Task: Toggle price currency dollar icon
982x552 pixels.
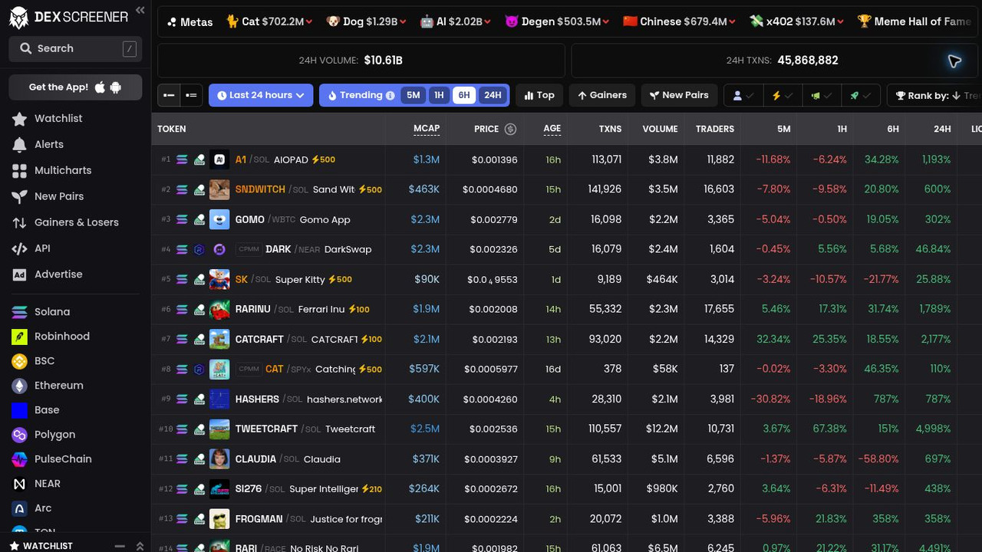Action: click(x=510, y=129)
